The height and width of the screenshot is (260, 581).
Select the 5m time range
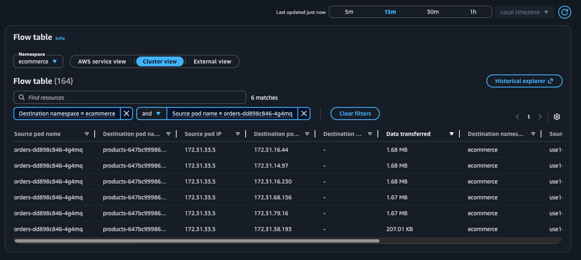click(349, 12)
